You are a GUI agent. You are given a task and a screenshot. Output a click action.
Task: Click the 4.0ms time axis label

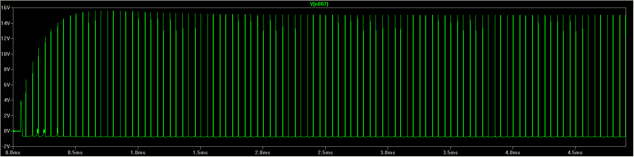tap(513, 153)
